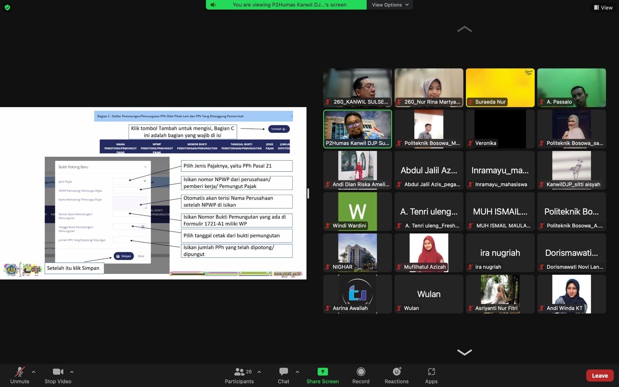The image size is (619, 387).
Task: Click the Participants icon in toolbar
Action: click(x=239, y=372)
